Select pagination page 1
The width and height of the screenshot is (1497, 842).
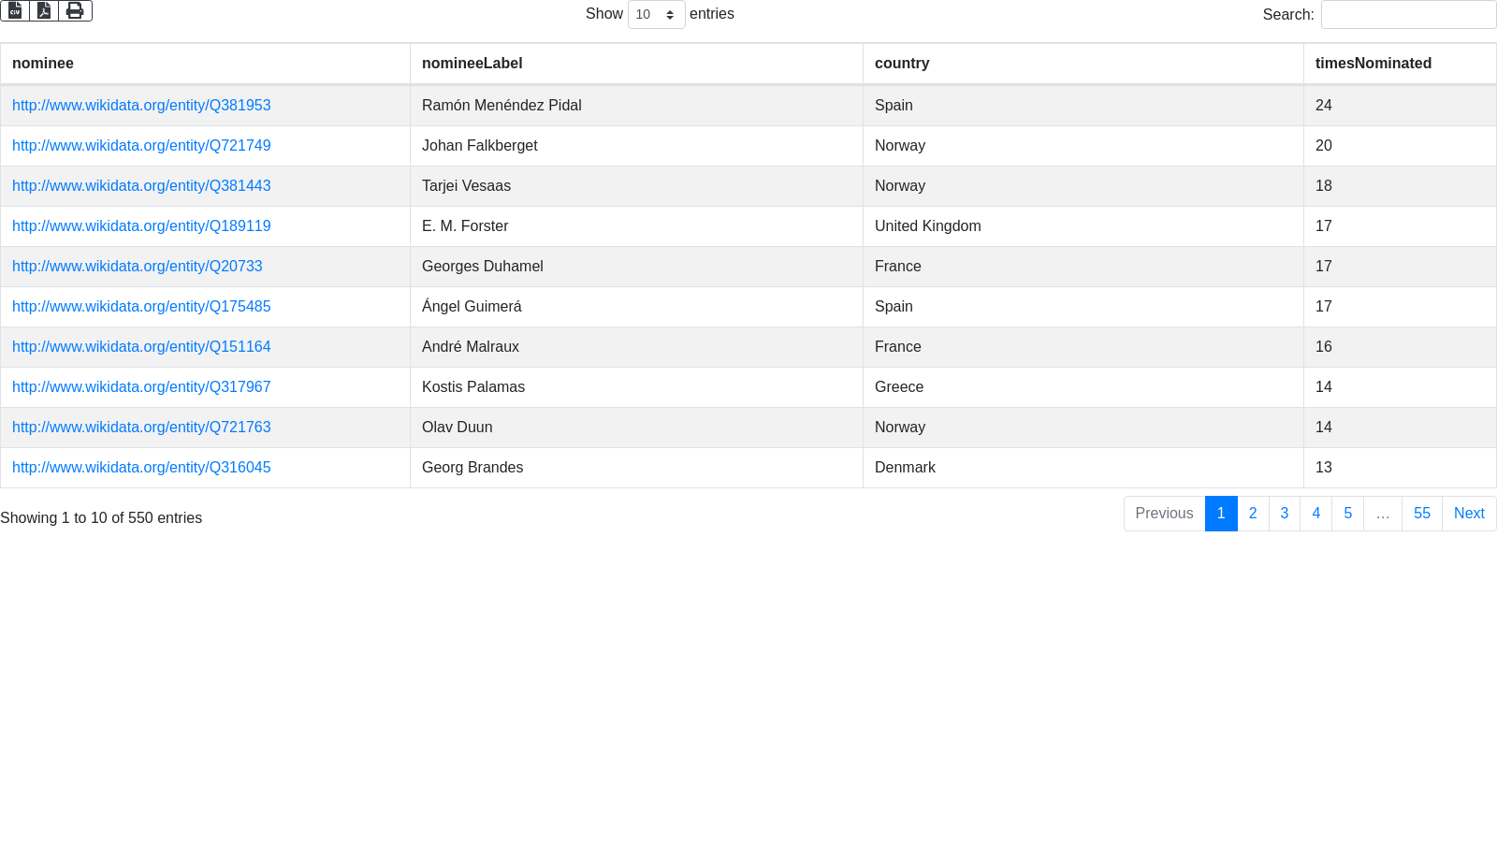pos(1221,514)
